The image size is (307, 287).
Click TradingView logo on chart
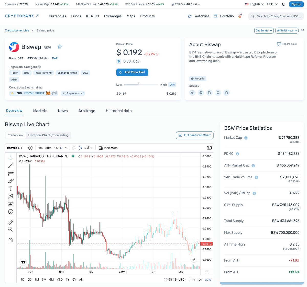[23, 262]
